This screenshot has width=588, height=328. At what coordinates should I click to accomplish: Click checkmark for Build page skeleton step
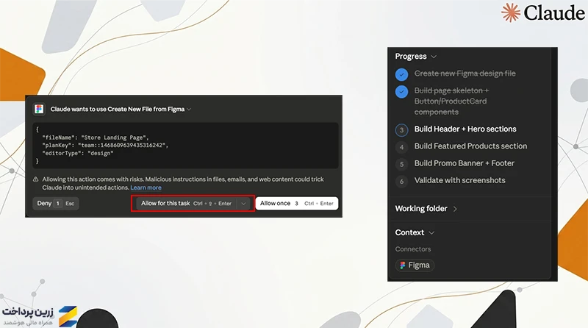[x=401, y=92]
